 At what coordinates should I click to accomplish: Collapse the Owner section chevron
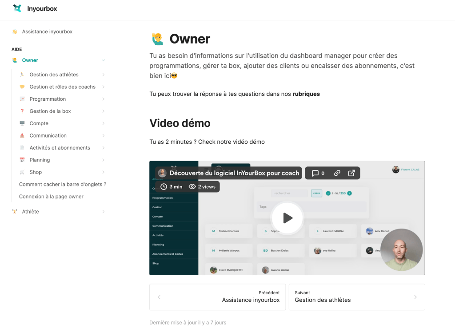point(103,60)
